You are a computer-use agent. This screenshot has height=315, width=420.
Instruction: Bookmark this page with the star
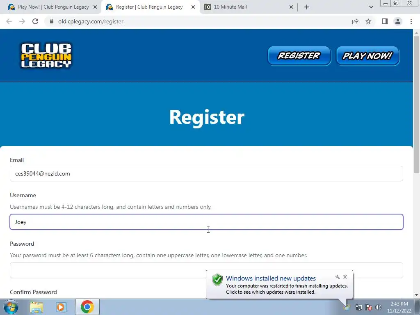[x=369, y=21]
